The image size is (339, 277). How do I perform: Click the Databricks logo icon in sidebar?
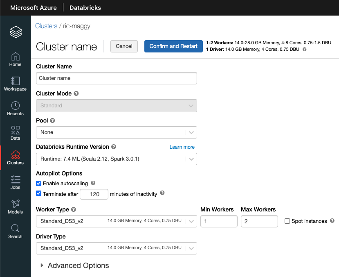(16, 32)
